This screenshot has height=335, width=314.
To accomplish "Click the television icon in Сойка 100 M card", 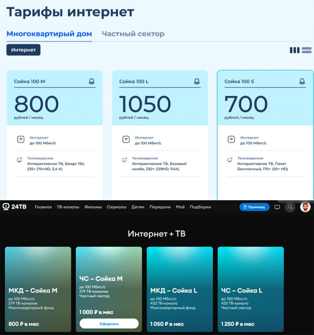I will click(19, 160).
